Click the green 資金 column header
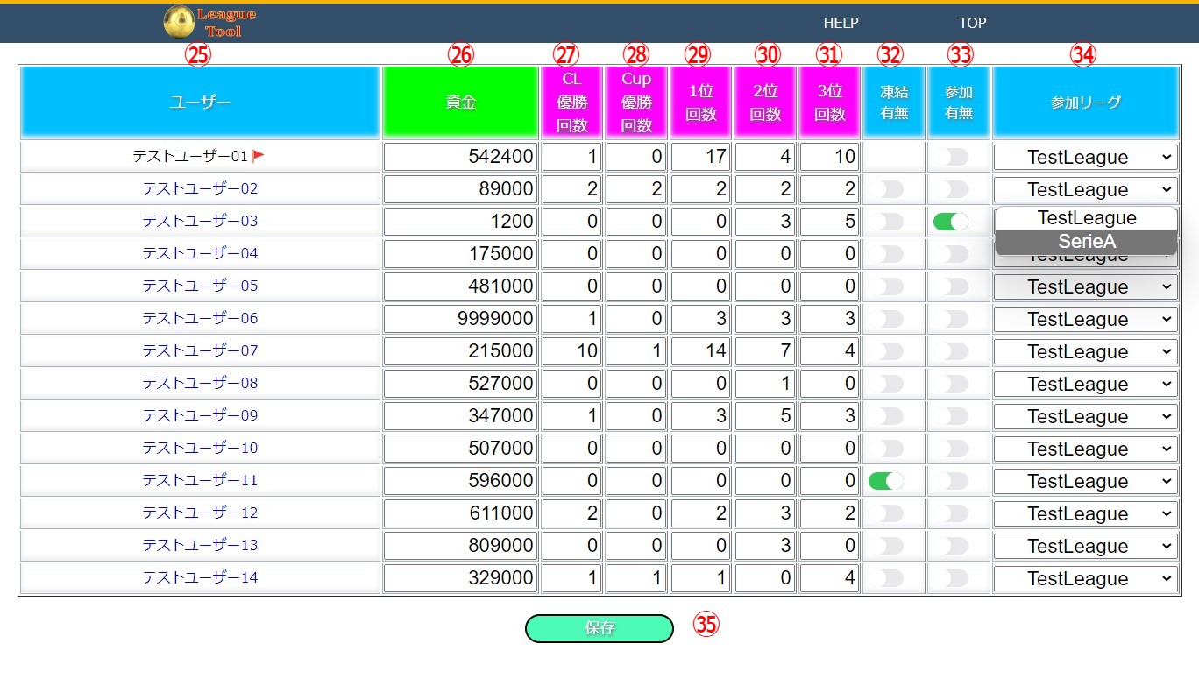Image resolution: width=1199 pixels, height=679 pixels. coord(460,103)
